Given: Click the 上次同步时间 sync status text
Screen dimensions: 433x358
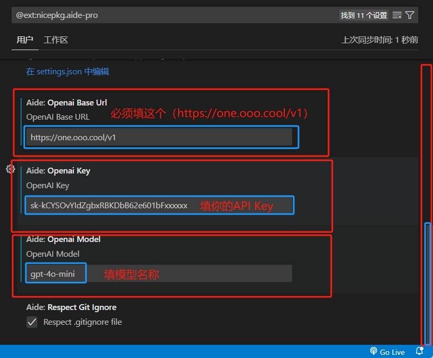Looking at the screenshot, I should pyautogui.click(x=380, y=40).
